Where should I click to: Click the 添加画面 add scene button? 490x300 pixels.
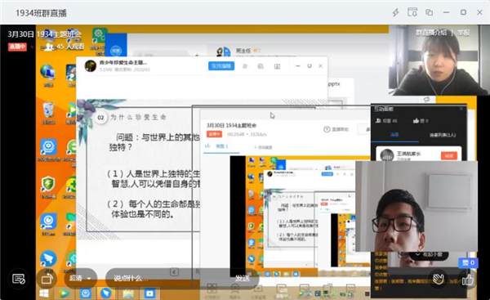(263, 147)
